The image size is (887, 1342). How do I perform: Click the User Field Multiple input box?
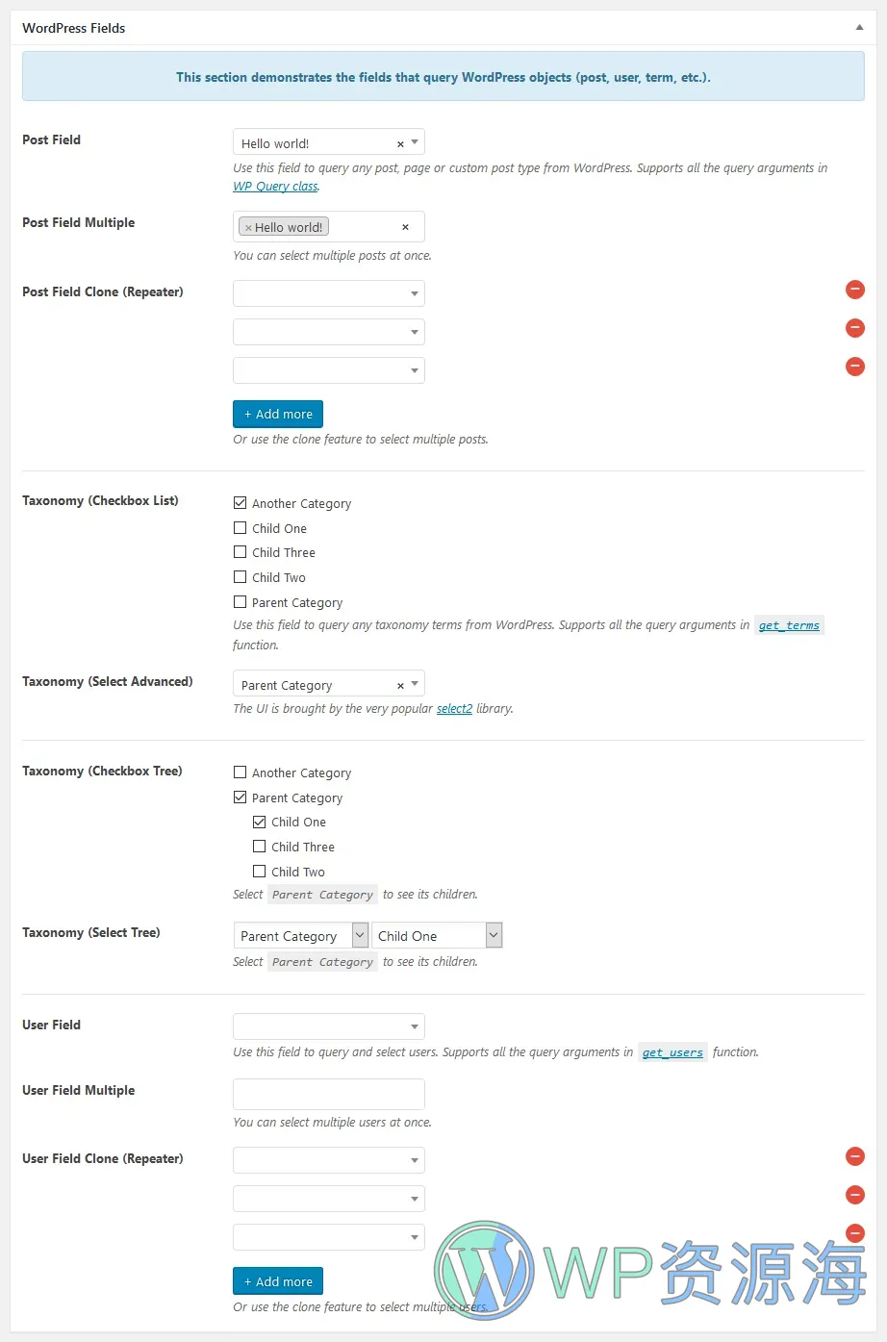(328, 1094)
